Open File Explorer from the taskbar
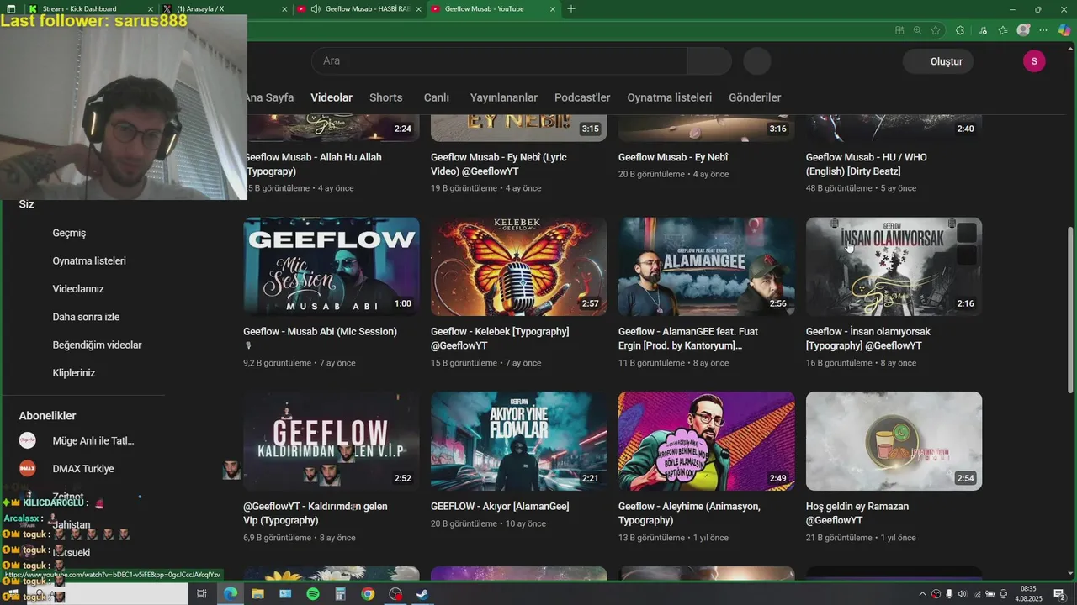 coord(257,594)
